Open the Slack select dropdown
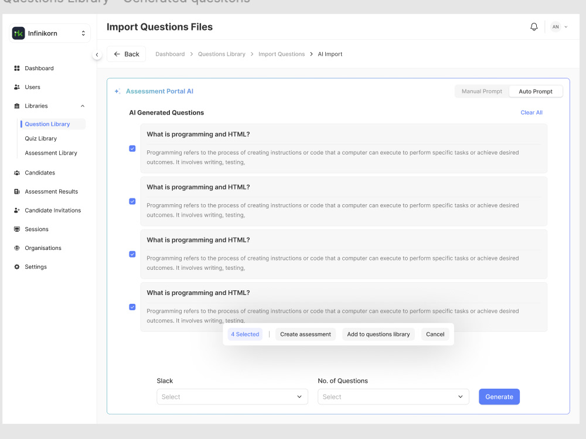 click(232, 397)
